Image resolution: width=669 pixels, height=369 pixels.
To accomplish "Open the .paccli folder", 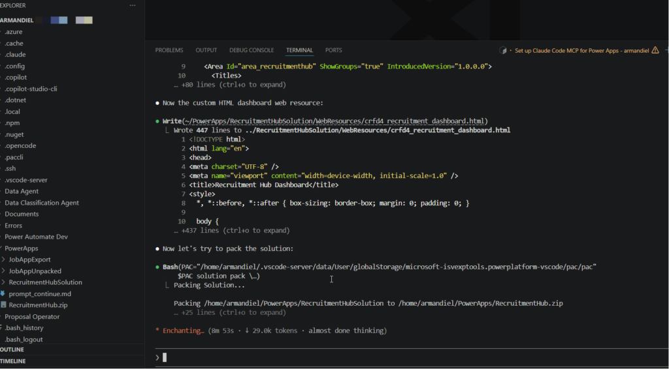I will click(14, 157).
